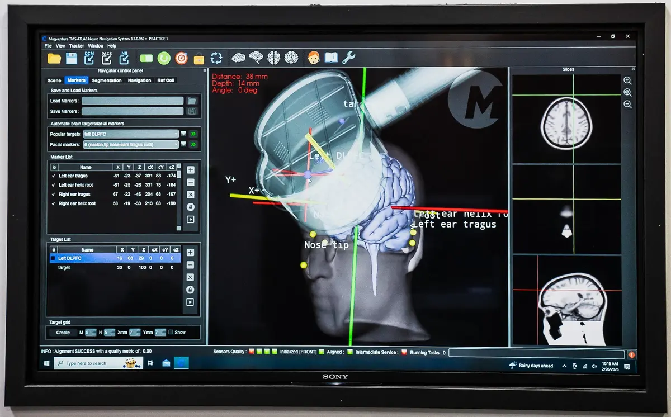Open settings with the wrench icon
Image resolution: width=671 pixels, height=417 pixels.
pos(349,57)
